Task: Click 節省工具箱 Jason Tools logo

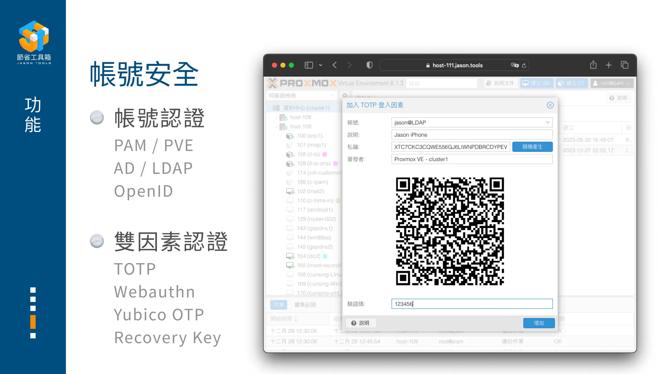Action: 34,42
